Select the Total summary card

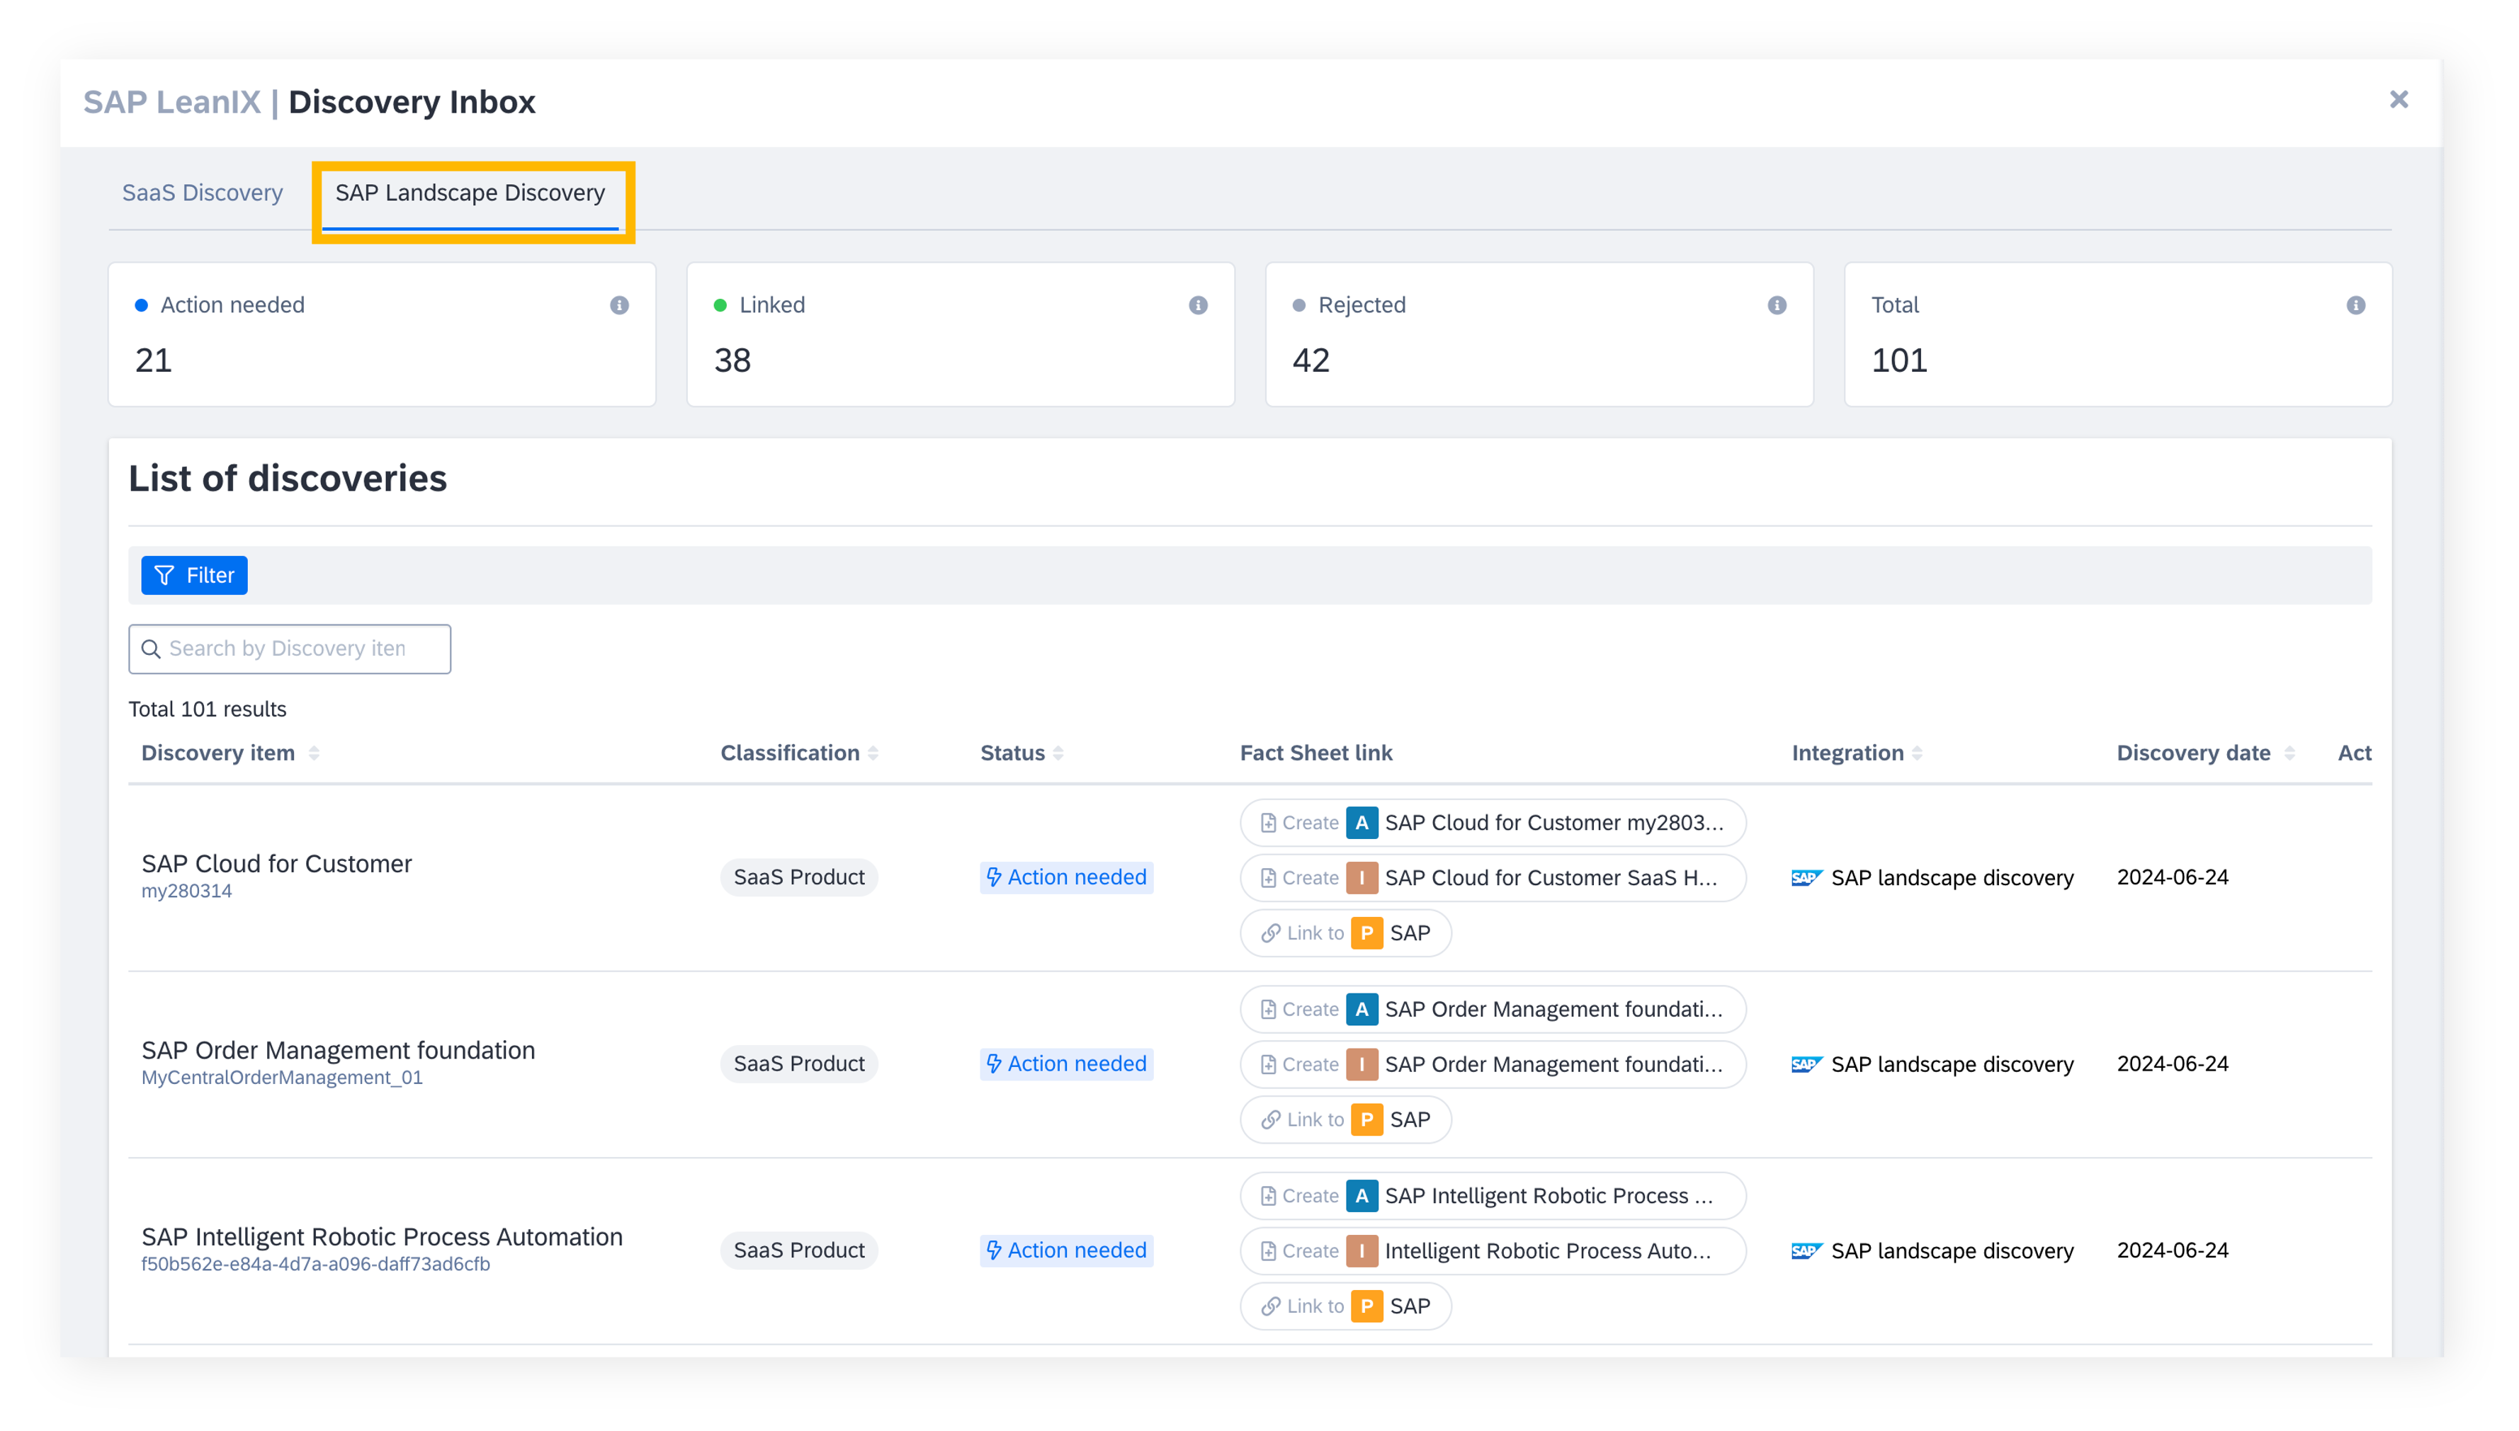click(x=2118, y=334)
